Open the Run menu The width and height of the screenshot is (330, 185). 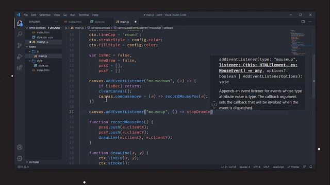pyautogui.click(x=73, y=15)
